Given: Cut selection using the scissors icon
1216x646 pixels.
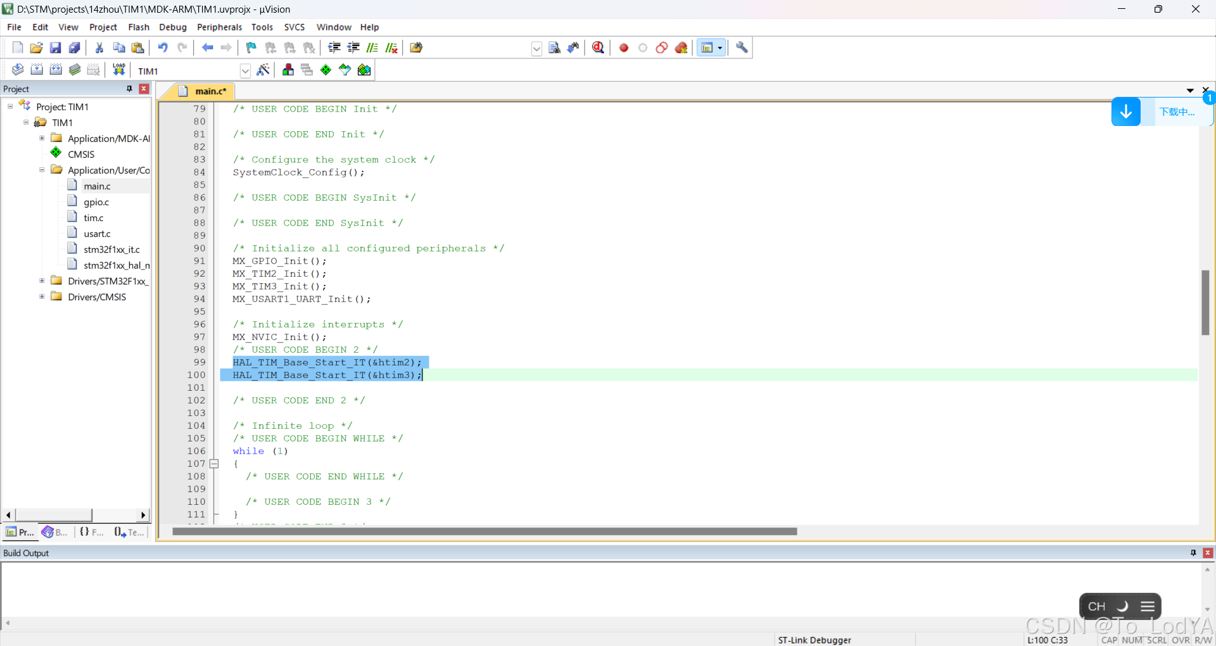Looking at the screenshot, I should pyautogui.click(x=99, y=47).
